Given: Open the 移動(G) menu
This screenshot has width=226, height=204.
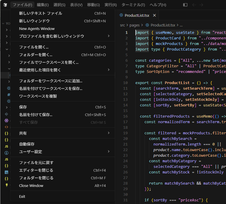Looking at the screenshot, I should pyautogui.click(x=93, y=5).
